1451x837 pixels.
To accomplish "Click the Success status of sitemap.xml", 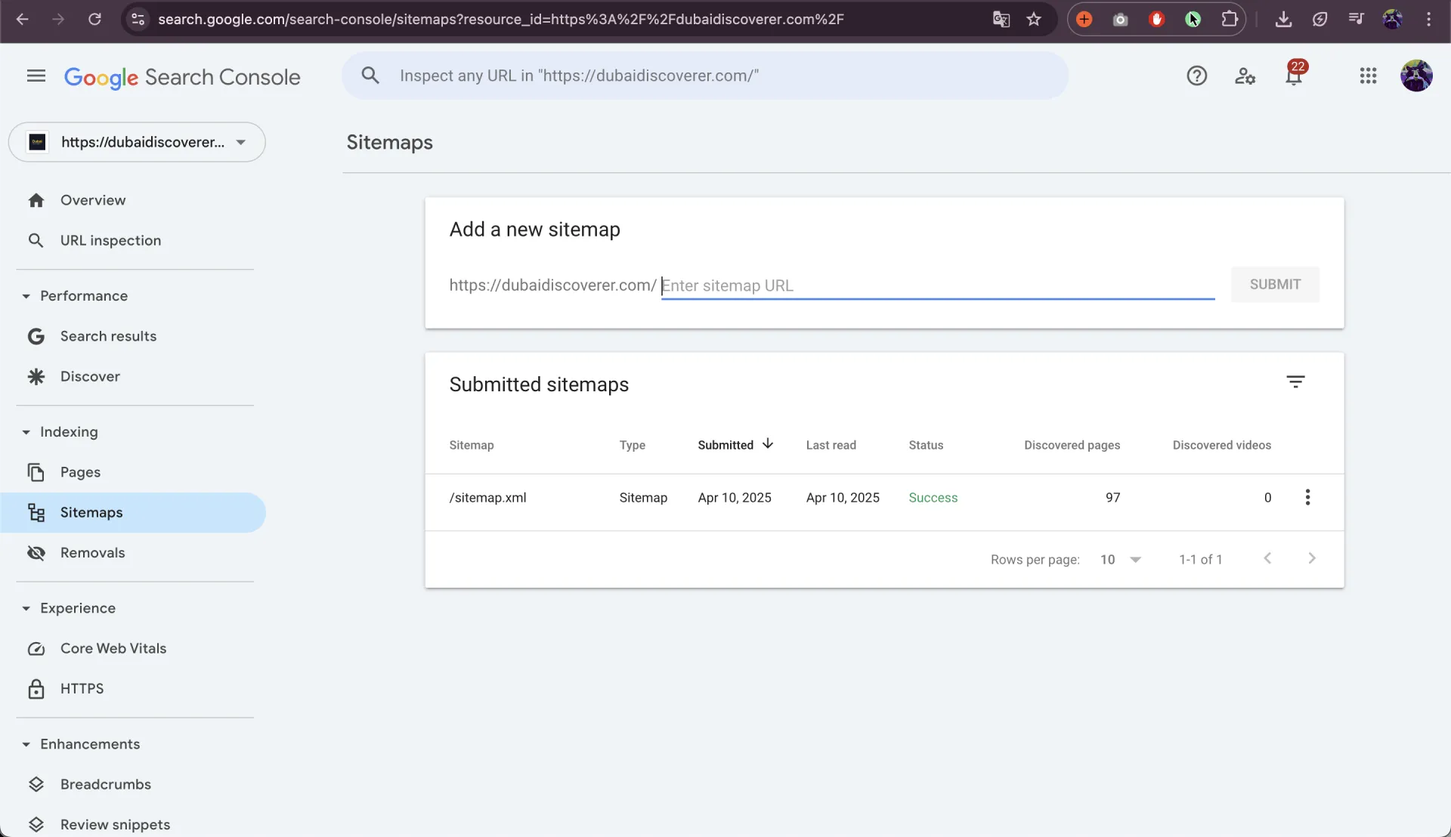I will [933, 498].
